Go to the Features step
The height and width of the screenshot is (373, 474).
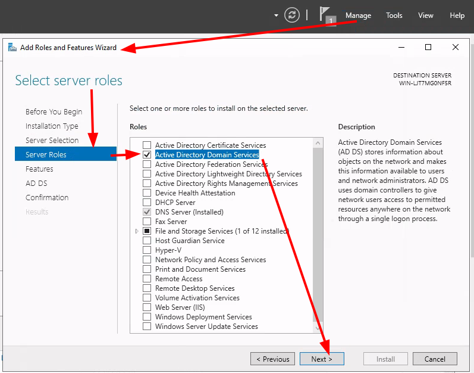point(39,169)
